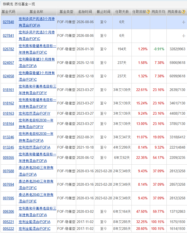
Task: Select start date 2022-08-31 for fund 013246
Action: [x=85, y=137]
